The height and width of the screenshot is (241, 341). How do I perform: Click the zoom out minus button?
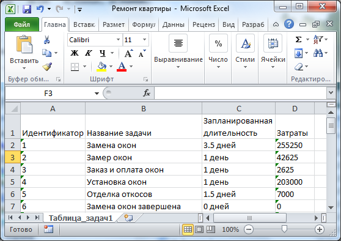(249, 229)
